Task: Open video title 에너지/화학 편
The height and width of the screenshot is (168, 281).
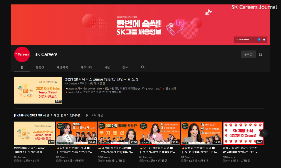Action: coord(158,150)
